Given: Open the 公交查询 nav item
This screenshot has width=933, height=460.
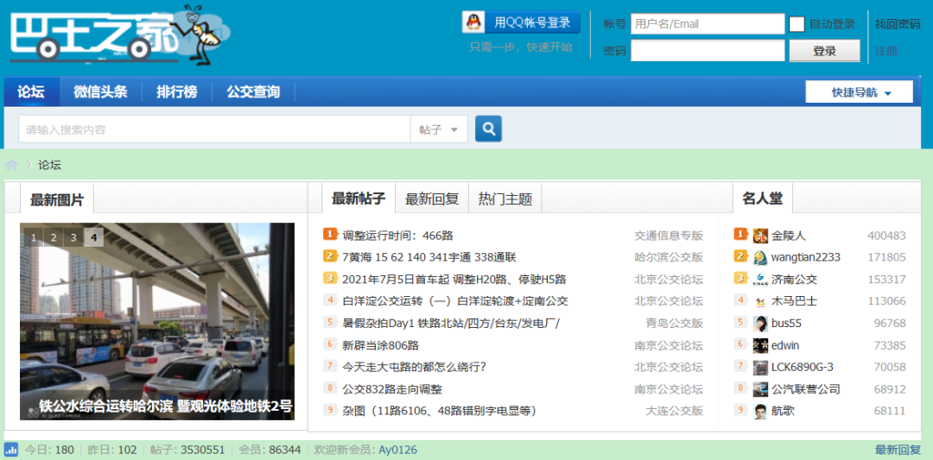Looking at the screenshot, I should [x=253, y=92].
